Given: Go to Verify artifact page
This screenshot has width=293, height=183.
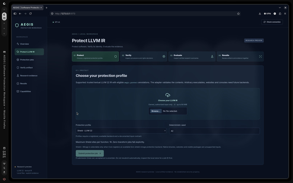Looking at the screenshot, I should (29, 68).
